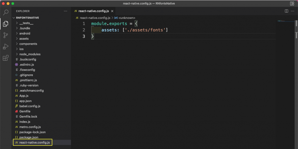298x149 pixels.
Task: Customize layout icon in title bar
Action: (292, 3)
